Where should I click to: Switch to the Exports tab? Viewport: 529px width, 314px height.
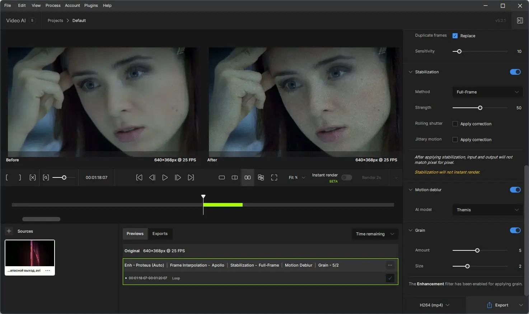click(160, 234)
